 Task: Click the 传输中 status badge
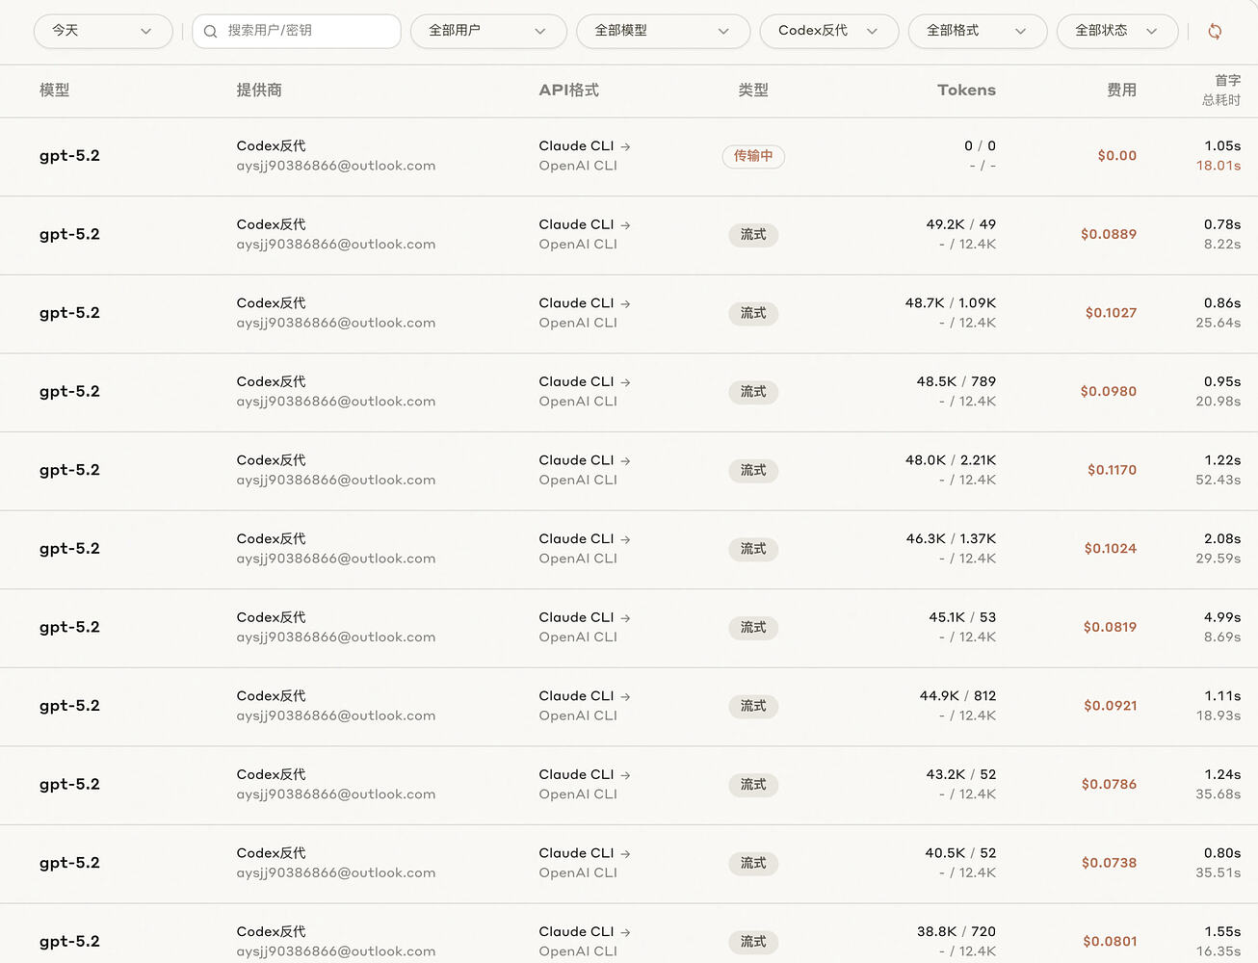(x=753, y=156)
